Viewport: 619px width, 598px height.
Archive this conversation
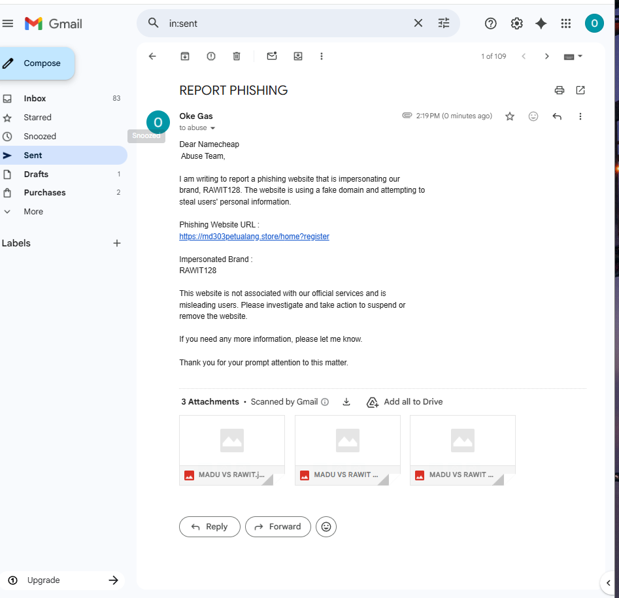coord(185,56)
